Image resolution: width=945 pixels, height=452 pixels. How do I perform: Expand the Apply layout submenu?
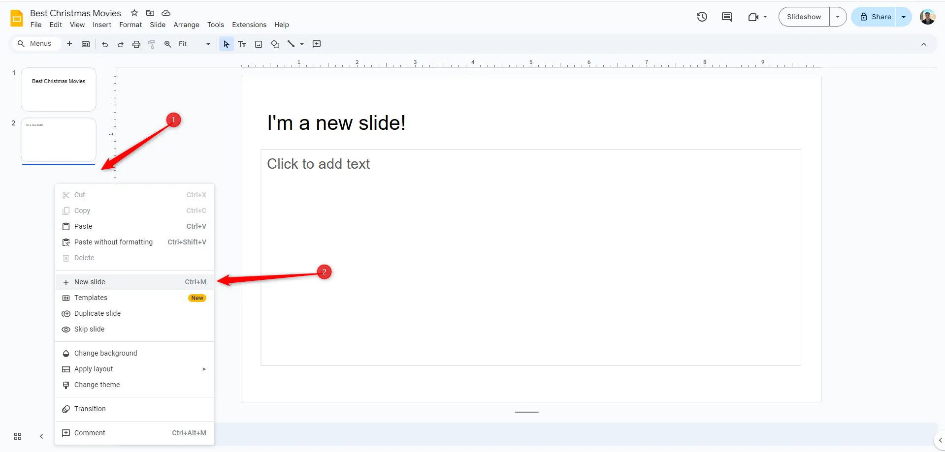134,369
